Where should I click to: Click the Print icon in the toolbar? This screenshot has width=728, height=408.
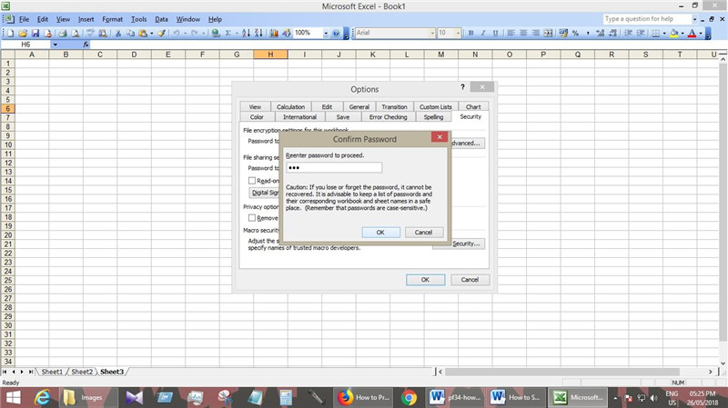tap(63, 33)
